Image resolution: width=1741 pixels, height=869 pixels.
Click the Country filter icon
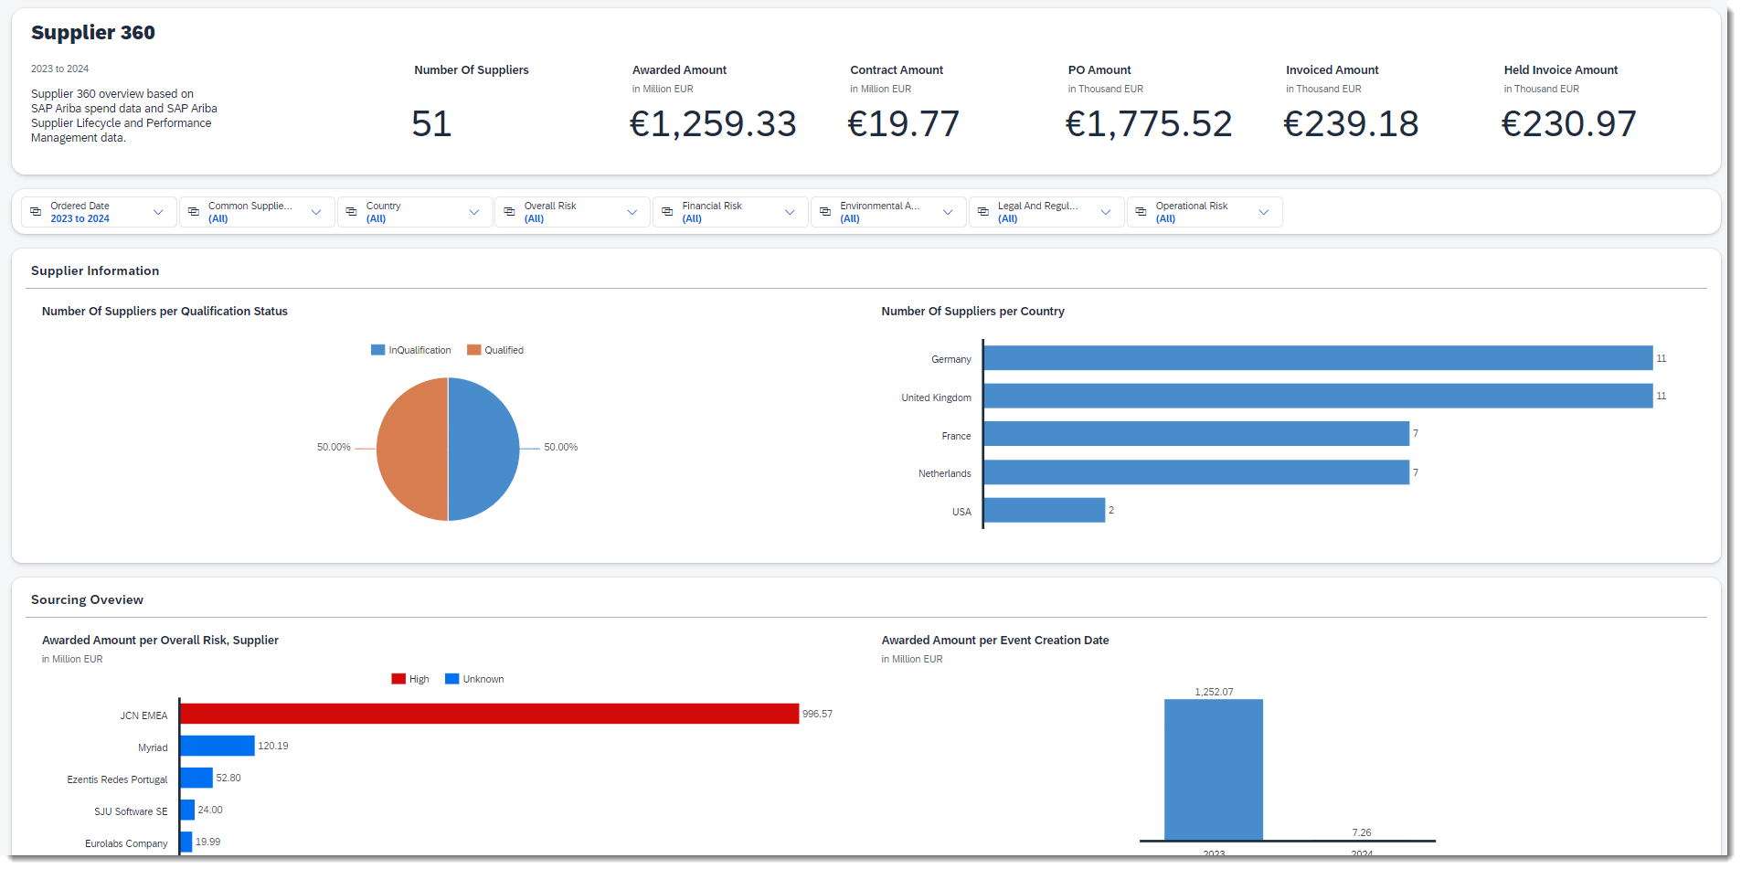pos(352,212)
